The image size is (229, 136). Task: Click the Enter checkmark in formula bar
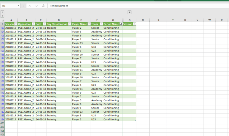click(36, 6)
